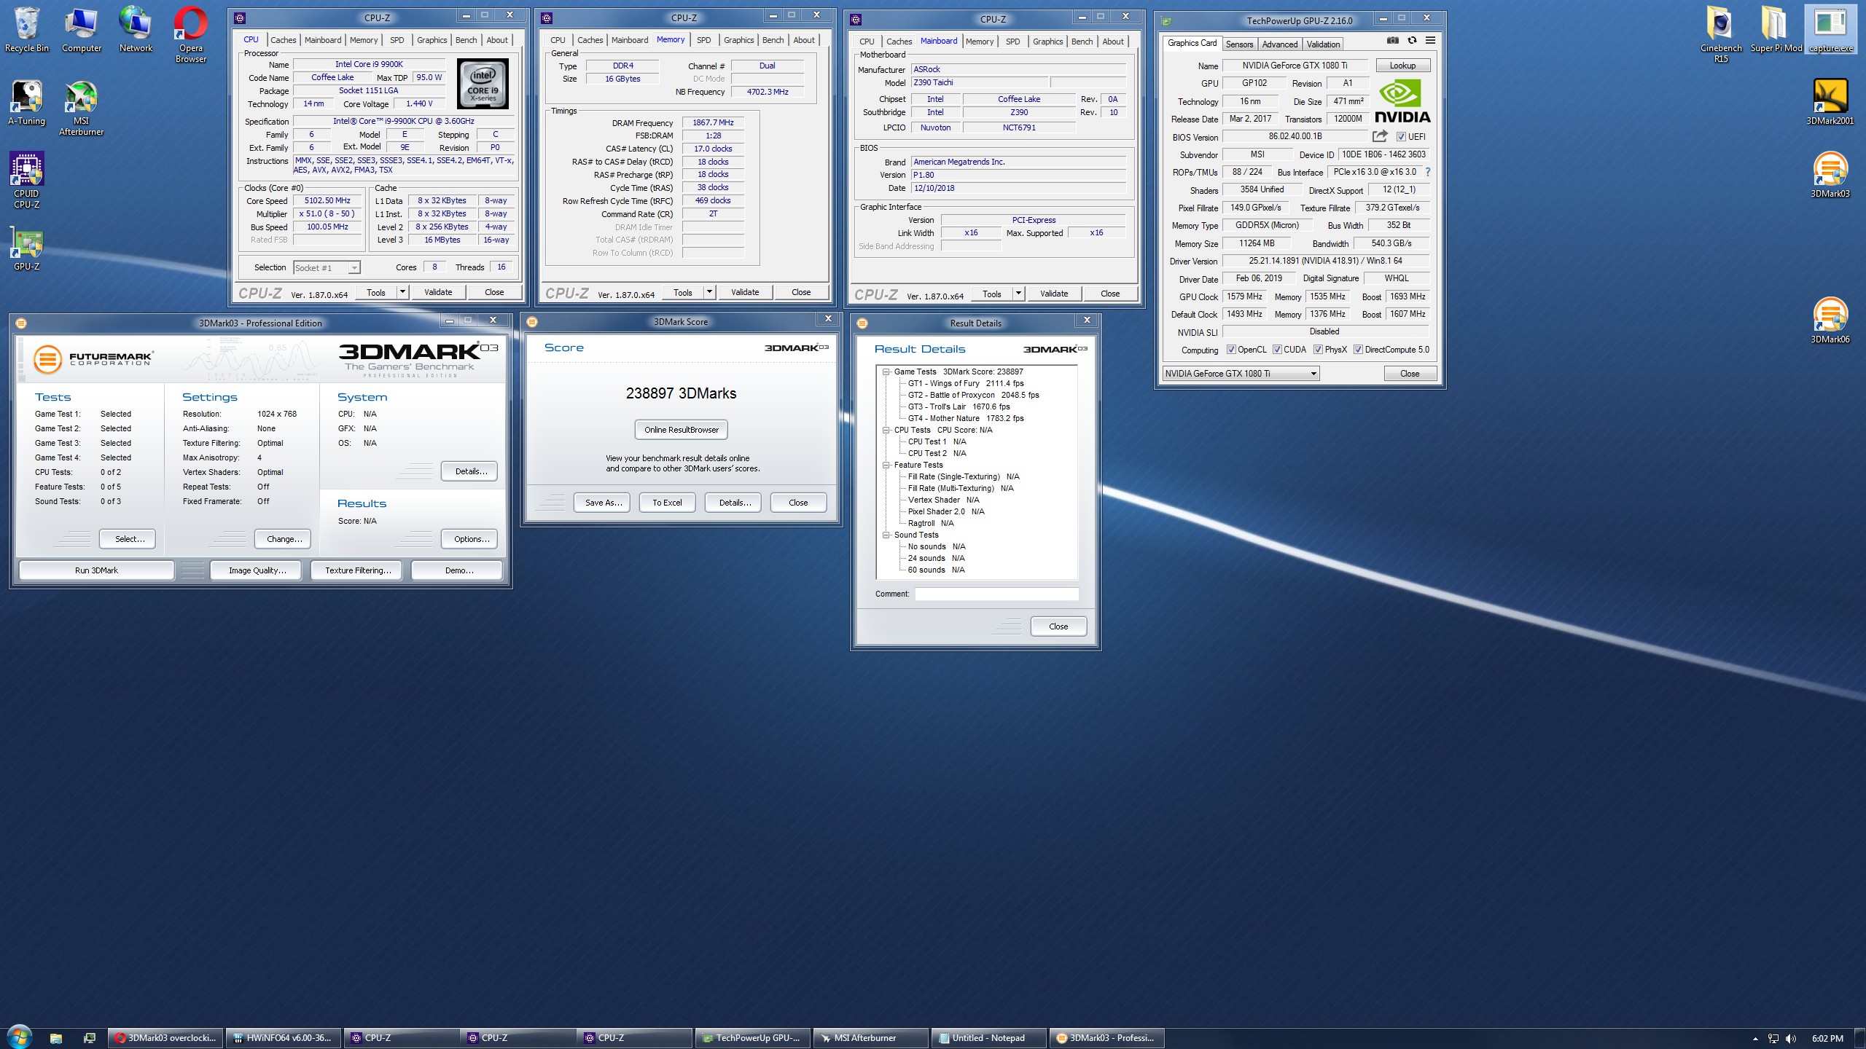Image resolution: width=1866 pixels, height=1049 pixels.
Task: Open the Validation tab in GPU-Z
Action: (1323, 44)
